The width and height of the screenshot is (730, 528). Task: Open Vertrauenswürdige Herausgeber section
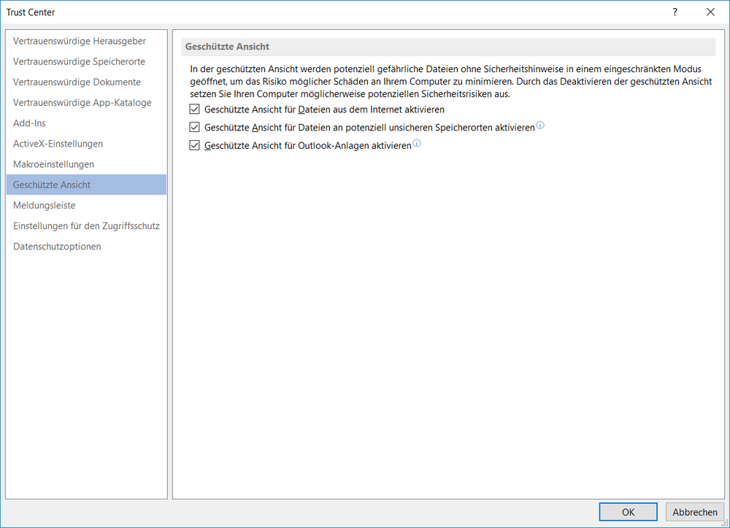click(x=80, y=42)
